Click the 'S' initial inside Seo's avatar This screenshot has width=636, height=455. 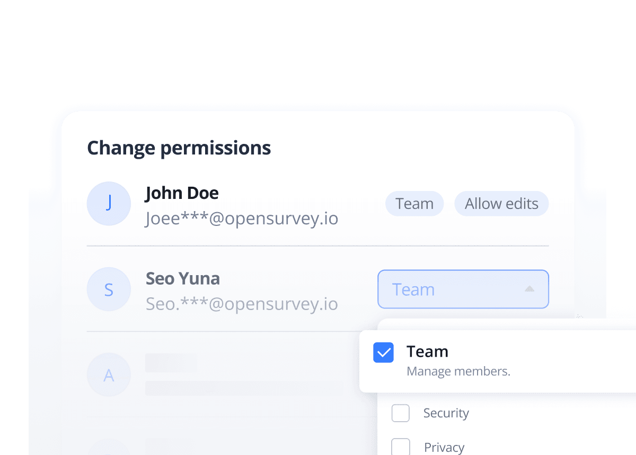tap(109, 289)
